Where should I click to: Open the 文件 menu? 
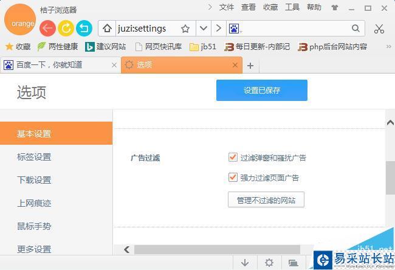point(227,7)
